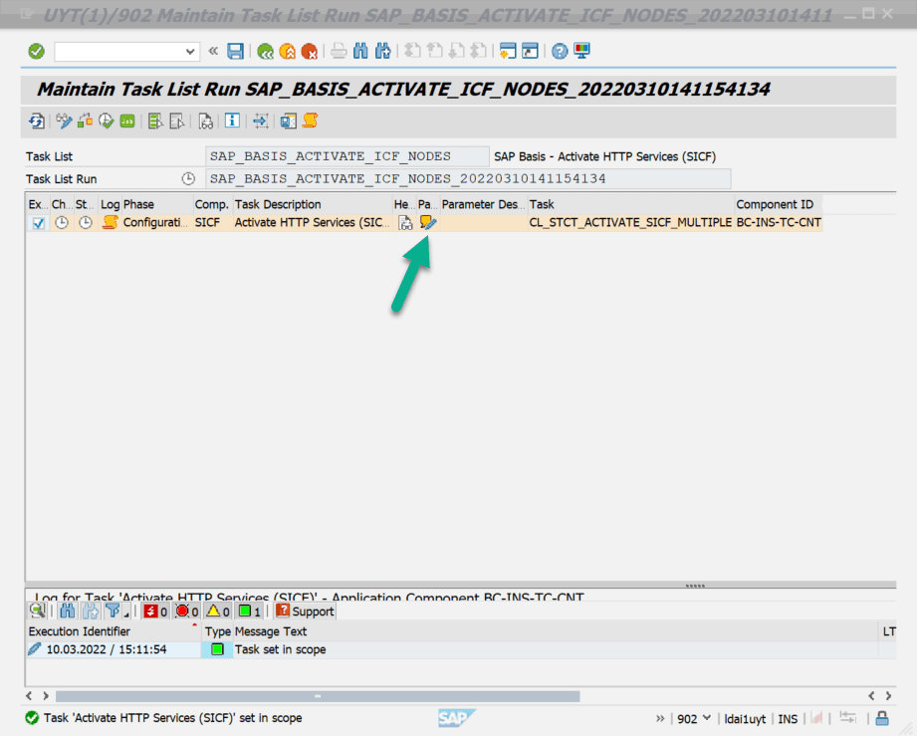
Task: Open the Customize Local Layout monitor icon
Action: (581, 52)
